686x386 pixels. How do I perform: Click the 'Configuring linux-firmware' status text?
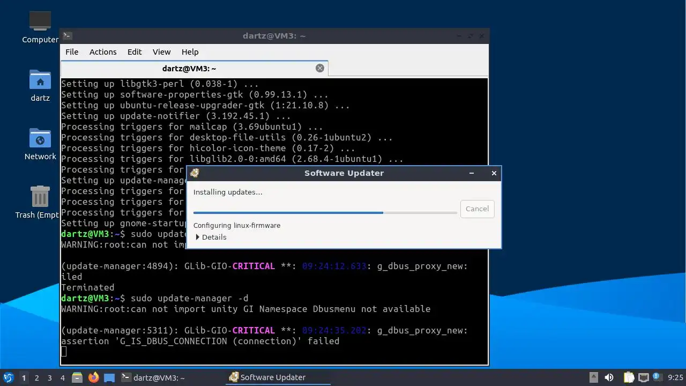[x=237, y=225]
